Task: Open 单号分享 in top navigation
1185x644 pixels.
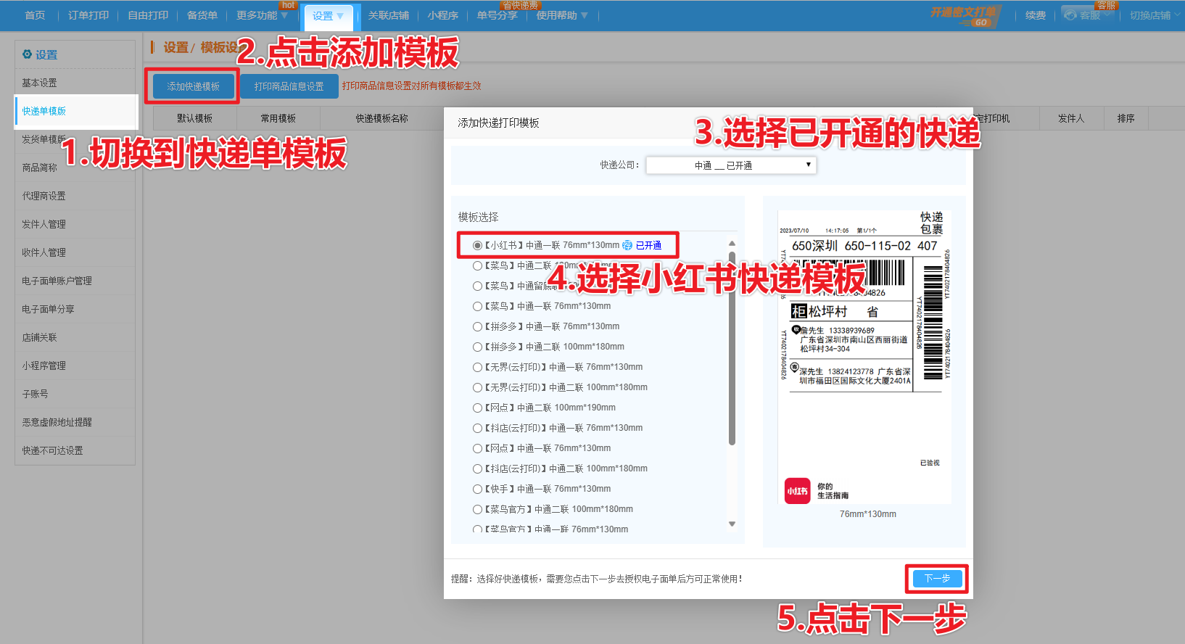Action: 497,15
